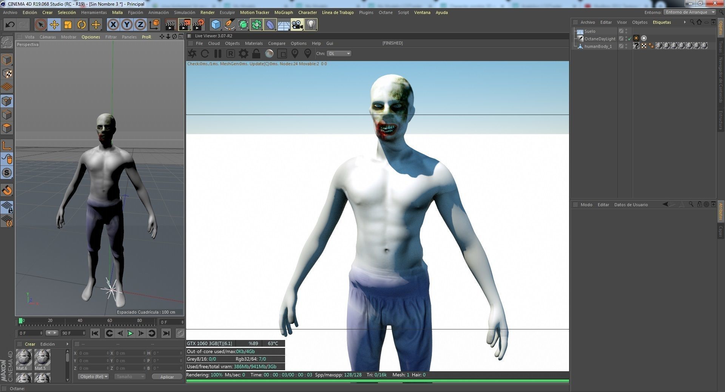Switch to the Atributos side tab
The width and height of the screenshot is (725, 392).
tap(720, 211)
